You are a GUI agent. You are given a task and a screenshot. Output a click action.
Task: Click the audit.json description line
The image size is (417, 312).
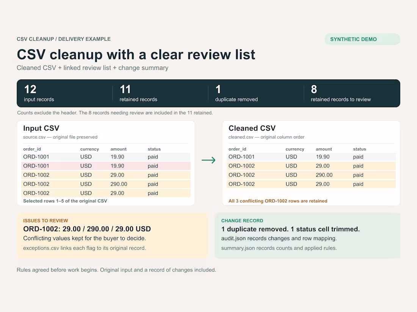pos(279,238)
